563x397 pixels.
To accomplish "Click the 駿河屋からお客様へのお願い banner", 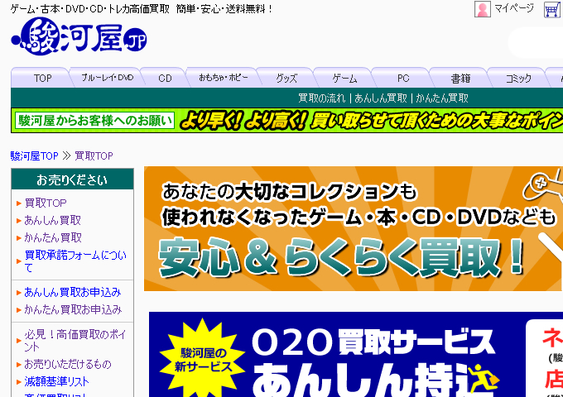I will (287, 120).
